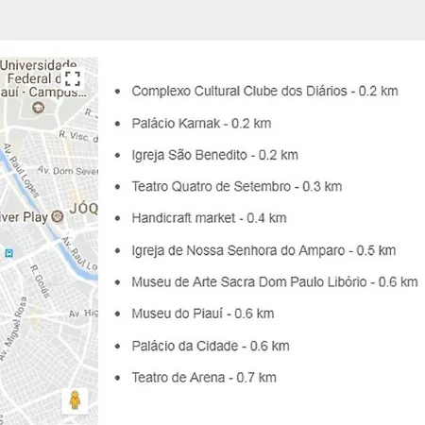Click Igreja de Nossa Senhora do Amparo
Viewport: 425px width, 425px height.
pyautogui.click(x=263, y=250)
